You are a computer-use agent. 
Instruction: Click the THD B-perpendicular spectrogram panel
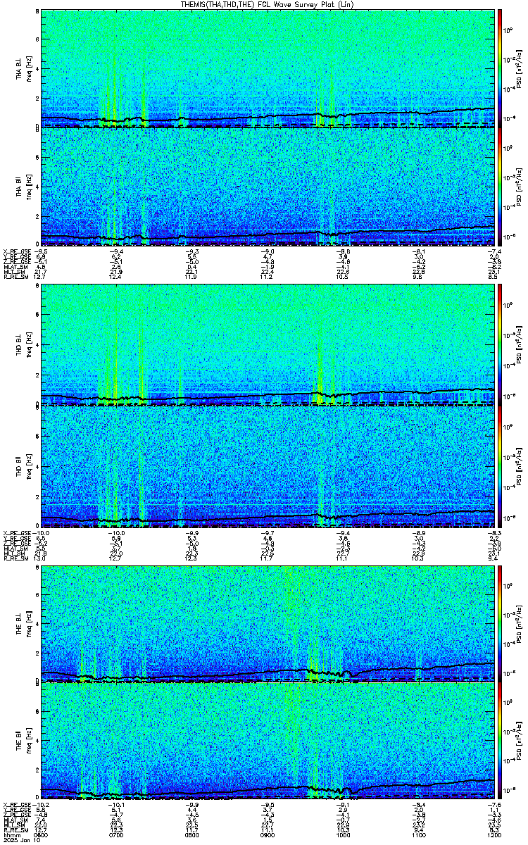[268, 346]
